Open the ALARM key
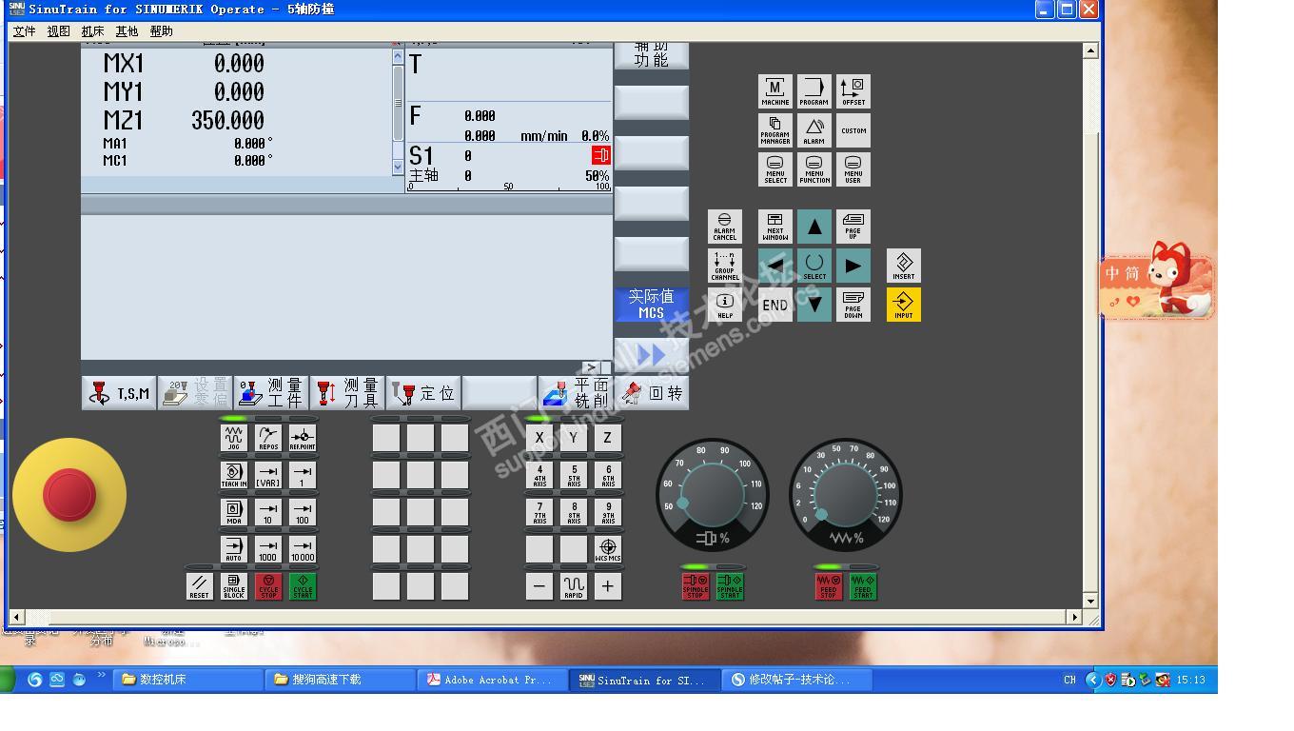Viewport: 1294px width, 731px height. tap(814, 130)
